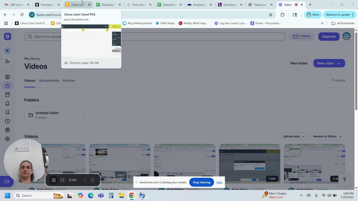The height and width of the screenshot is (201, 358).
Task: Switch to the QBP Account browser tab
Action: (17, 5)
